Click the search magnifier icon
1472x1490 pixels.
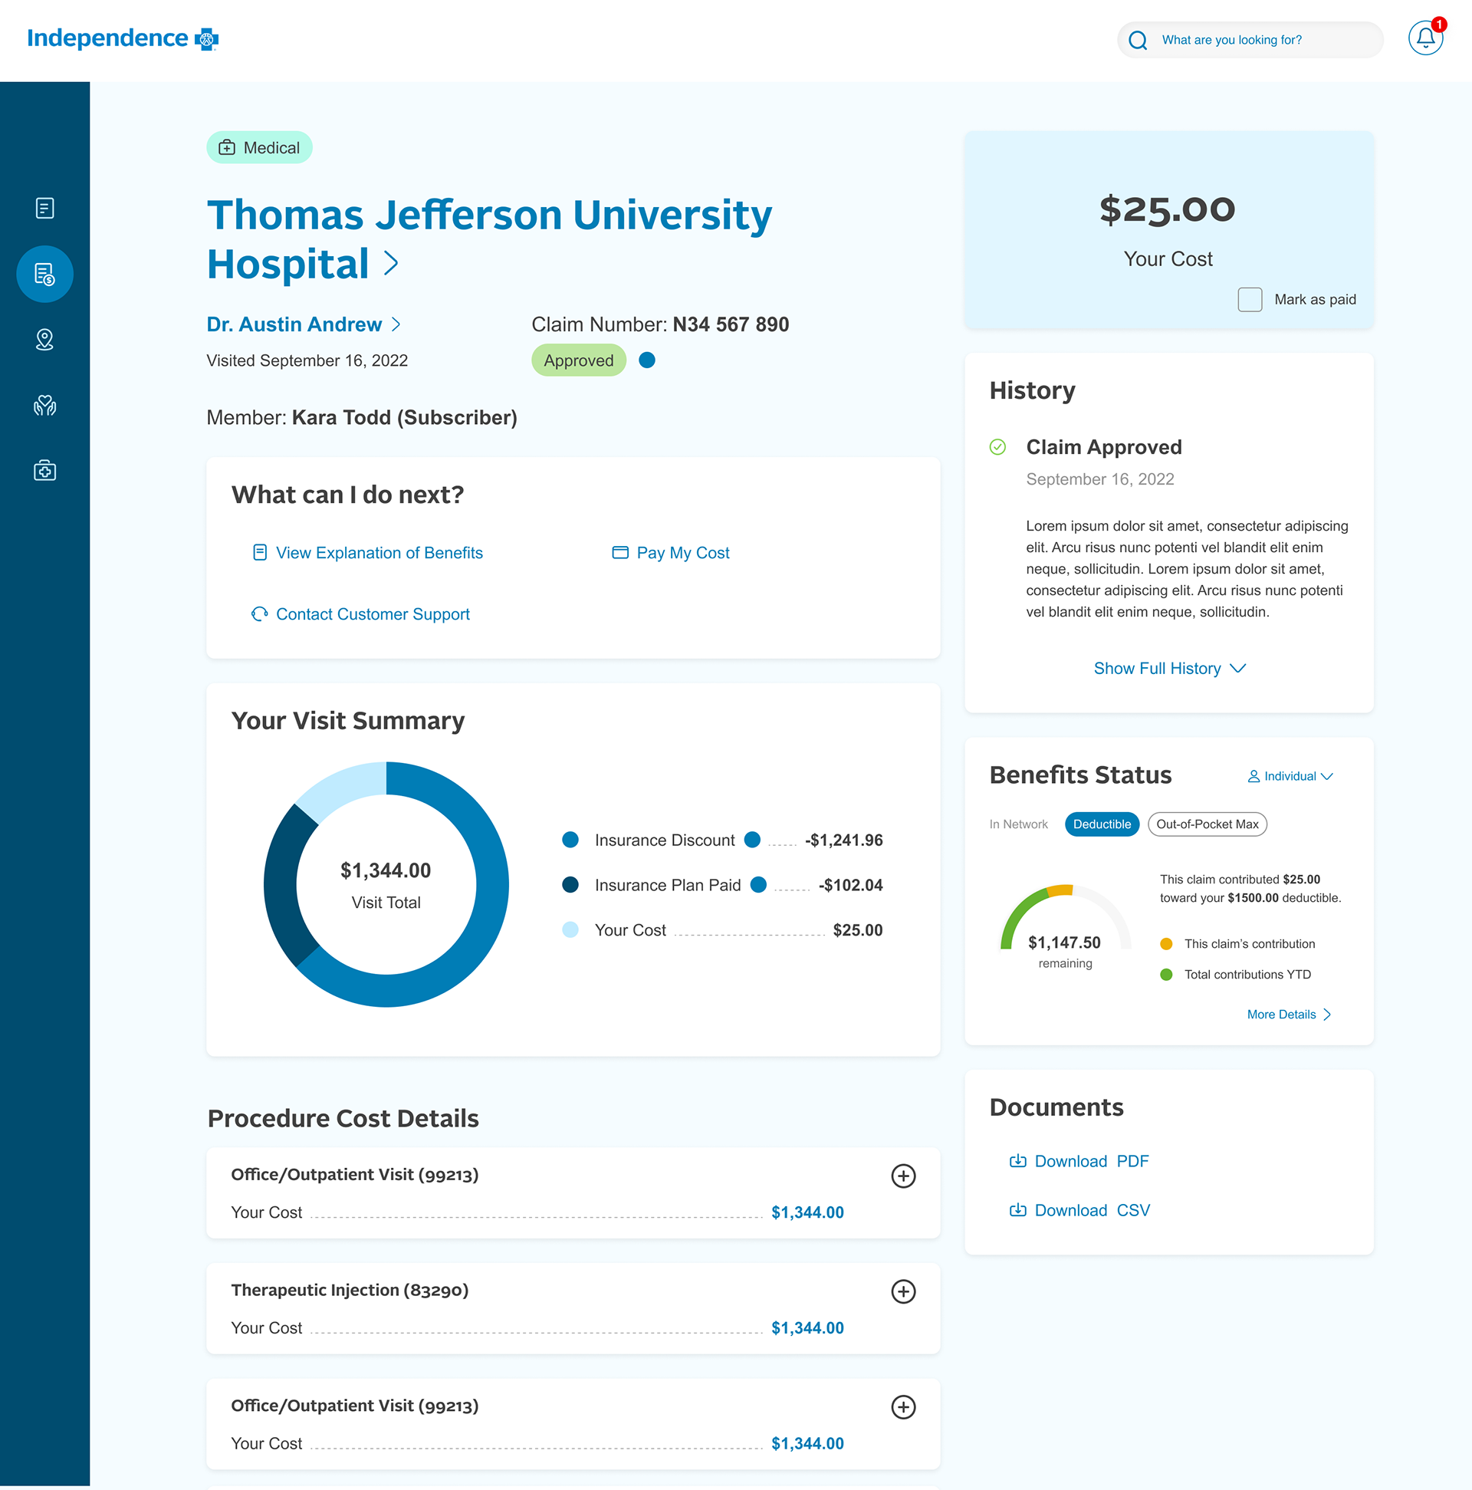click(1137, 40)
